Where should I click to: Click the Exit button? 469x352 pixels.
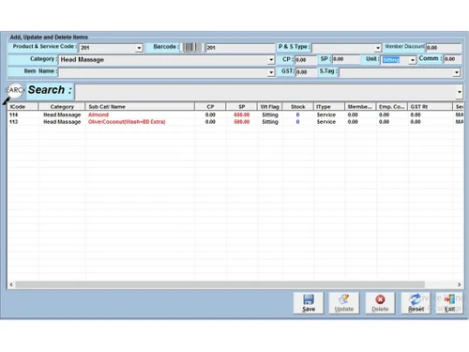449,303
